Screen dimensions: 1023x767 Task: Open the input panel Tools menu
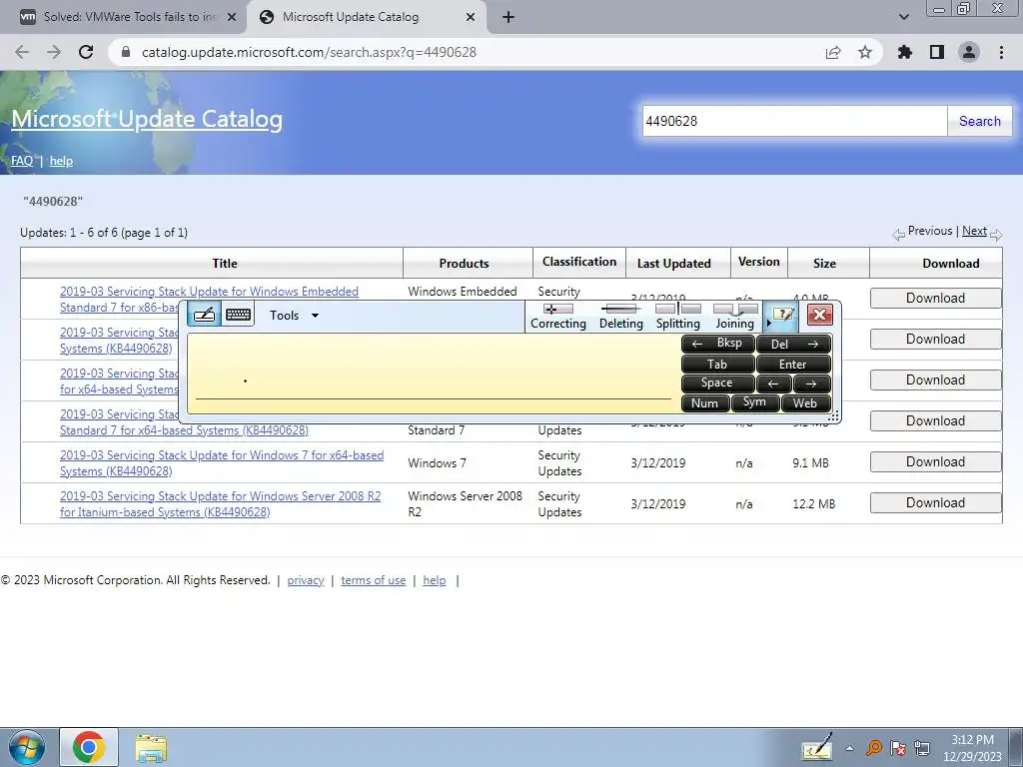coord(294,316)
